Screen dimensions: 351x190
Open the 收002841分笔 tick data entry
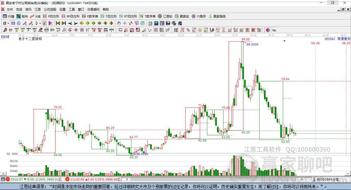(x=326, y=179)
